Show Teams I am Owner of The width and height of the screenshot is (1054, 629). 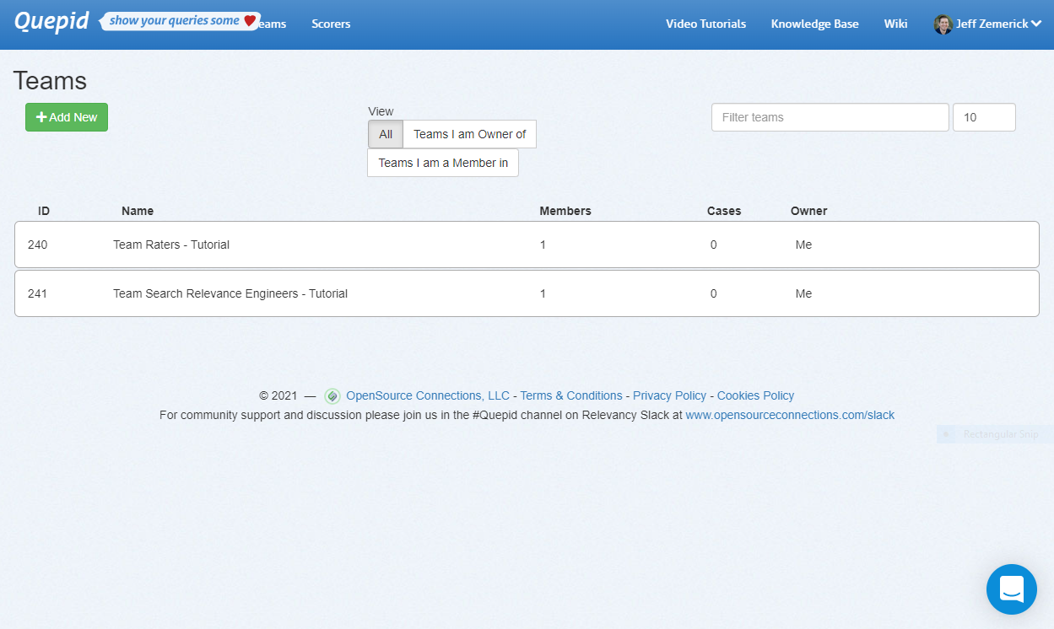coord(470,134)
